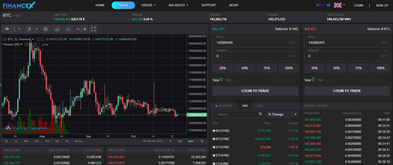Switch to the VND market tab
This screenshot has width=393, height=165.
[245, 106]
